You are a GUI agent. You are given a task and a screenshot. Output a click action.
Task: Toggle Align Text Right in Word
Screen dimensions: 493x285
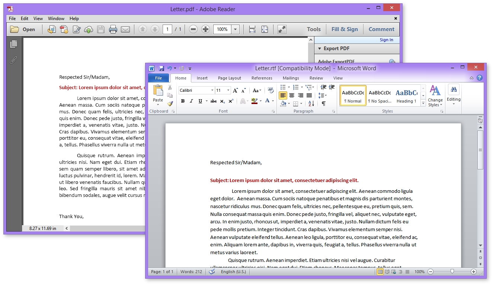pos(300,95)
